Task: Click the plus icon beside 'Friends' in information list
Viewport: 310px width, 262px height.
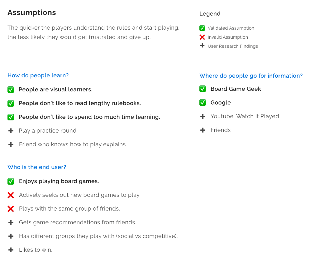Action: coord(203,130)
